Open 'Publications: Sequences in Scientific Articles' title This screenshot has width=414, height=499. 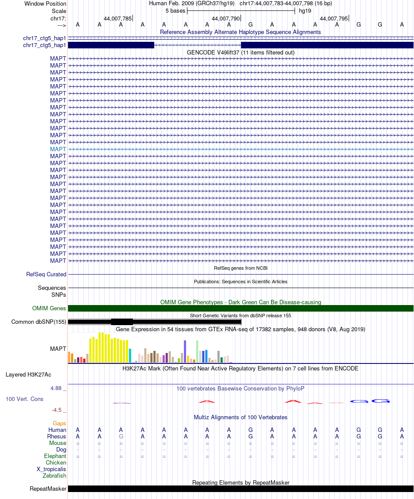coord(241,282)
